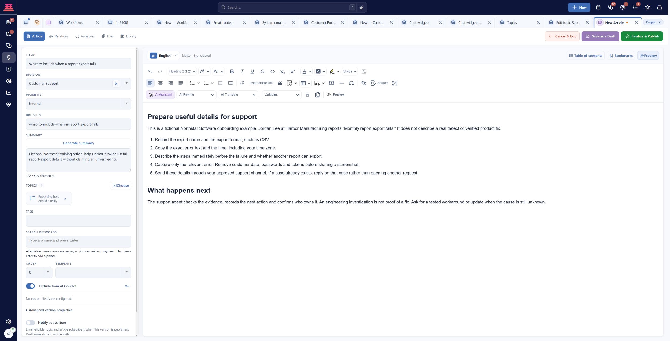Switch to the Files tab

(107, 36)
